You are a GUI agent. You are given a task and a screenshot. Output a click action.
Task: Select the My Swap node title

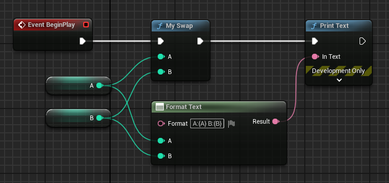coord(180,26)
